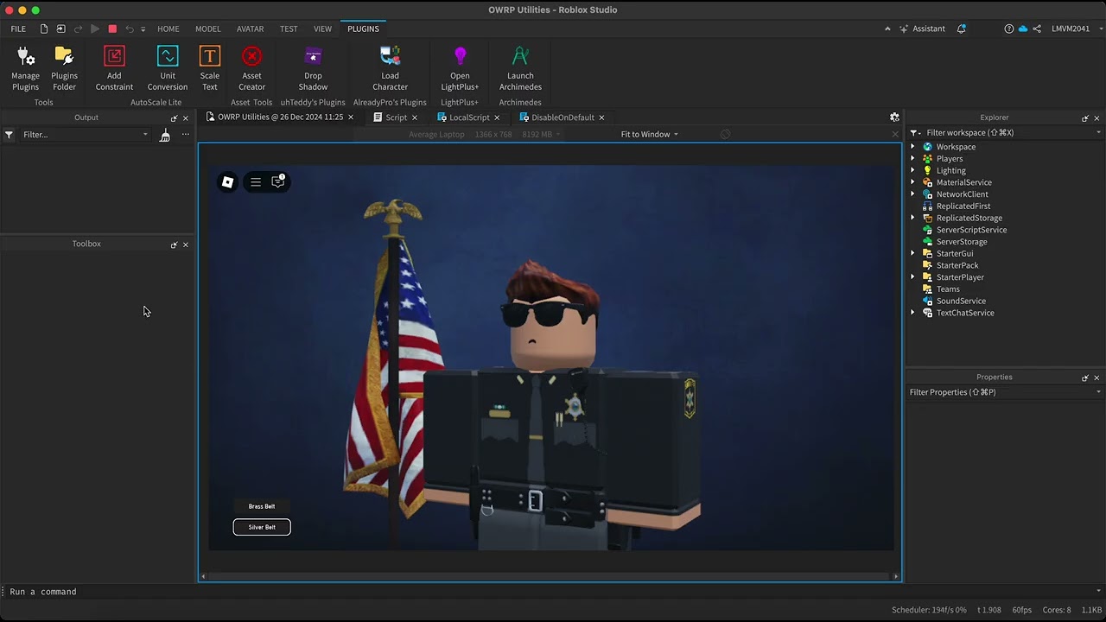Screen dimensions: 1106x622
Task: Click the Silver Belt button
Action: point(261,527)
